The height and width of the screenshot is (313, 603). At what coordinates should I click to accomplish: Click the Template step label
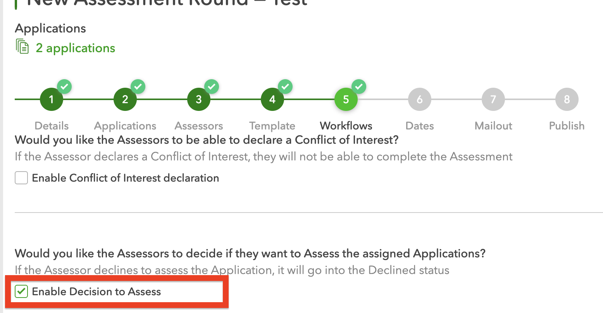click(272, 126)
